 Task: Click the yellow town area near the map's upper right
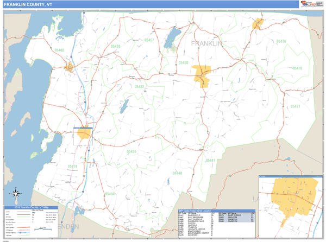(258, 23)
